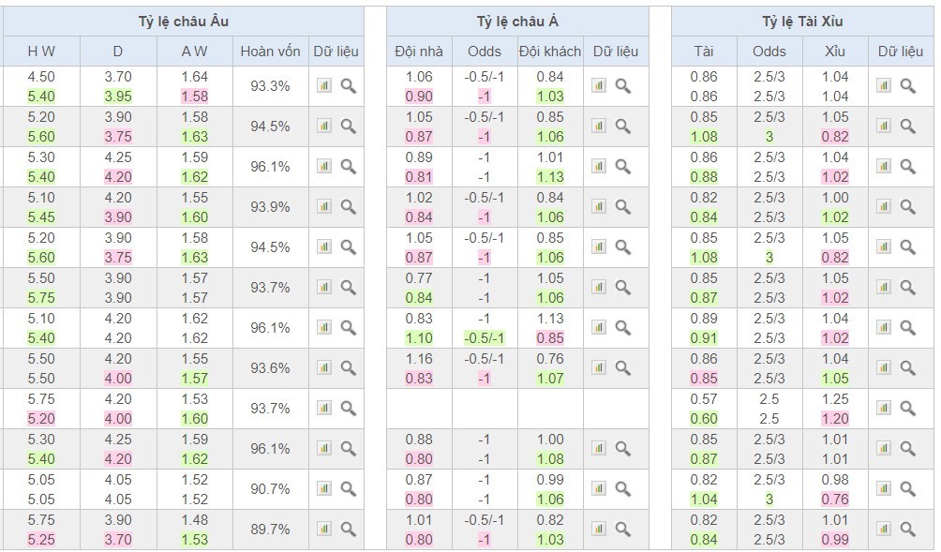The width and height of the screenshot is (941, 552).
Task: Click the magnifier for Asian row with home odds 0.77
Action: (622, 288)
